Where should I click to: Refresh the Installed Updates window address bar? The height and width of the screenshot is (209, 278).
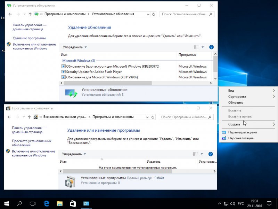[154, 14]
